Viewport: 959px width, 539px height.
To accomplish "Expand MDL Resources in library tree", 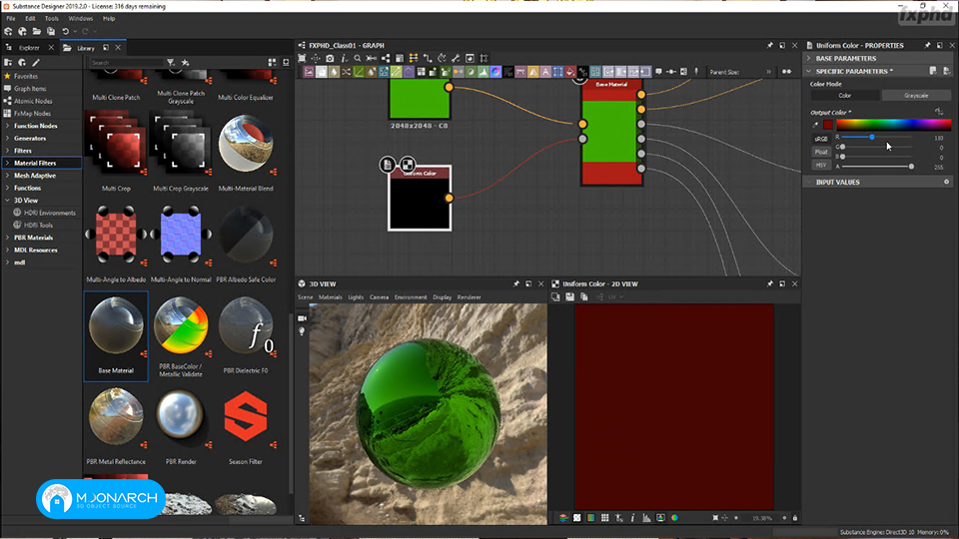I will click(x=7, y=250).
